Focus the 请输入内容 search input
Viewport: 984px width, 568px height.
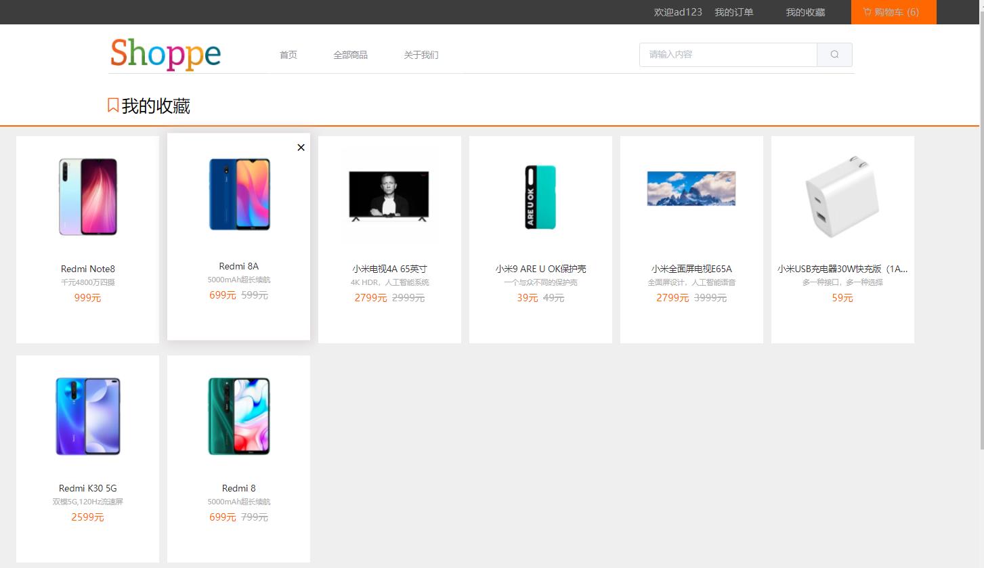click(728, 54)
